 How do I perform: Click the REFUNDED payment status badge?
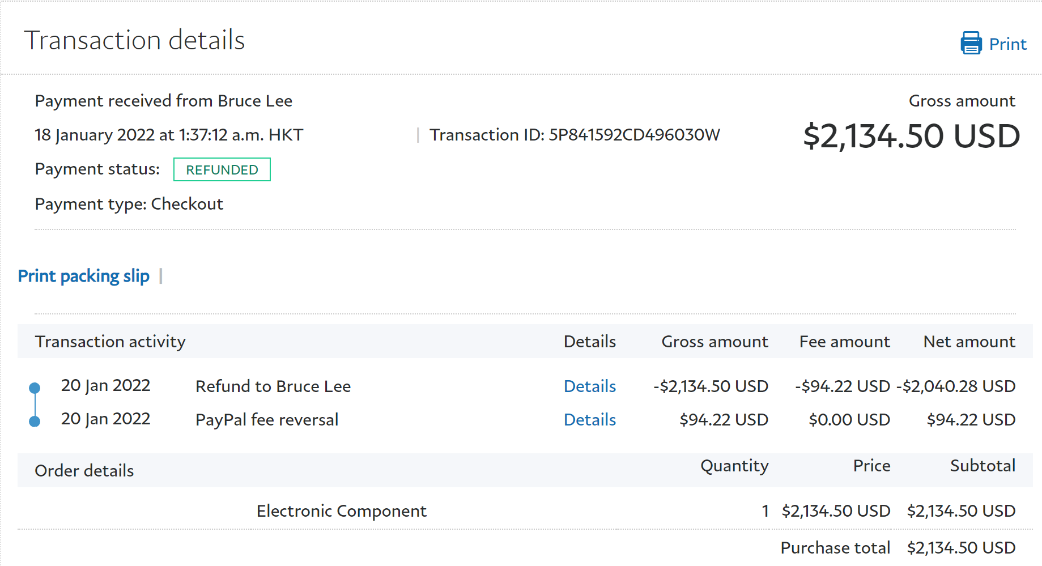click(x=222, y=170)
